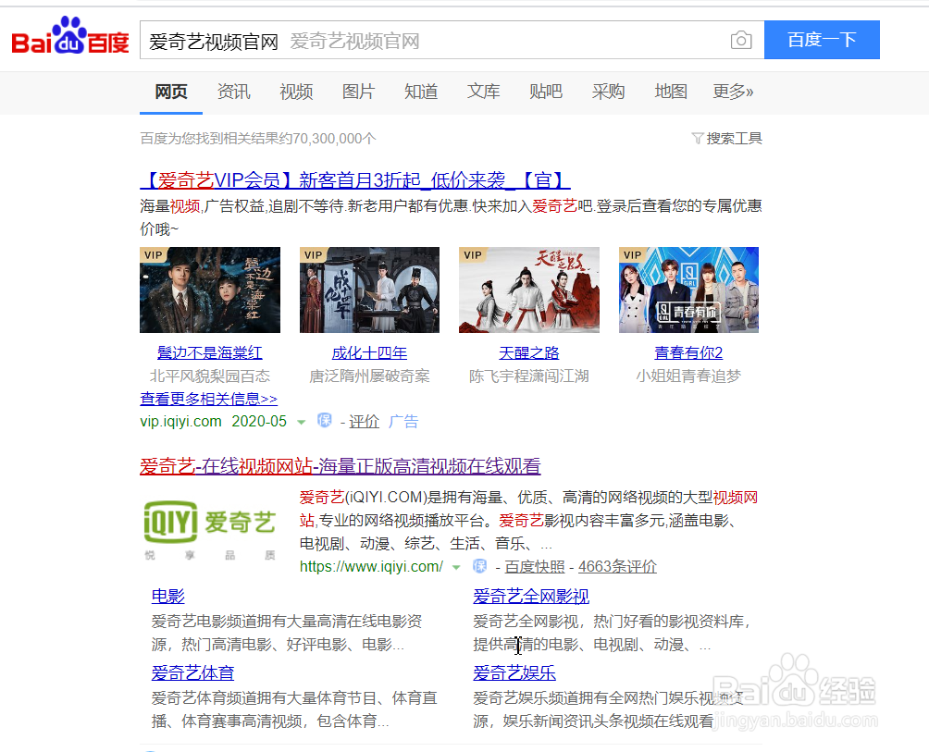Click the text 北平风貌梨园百态
This screenshot has height=752, width=929.
210,376
